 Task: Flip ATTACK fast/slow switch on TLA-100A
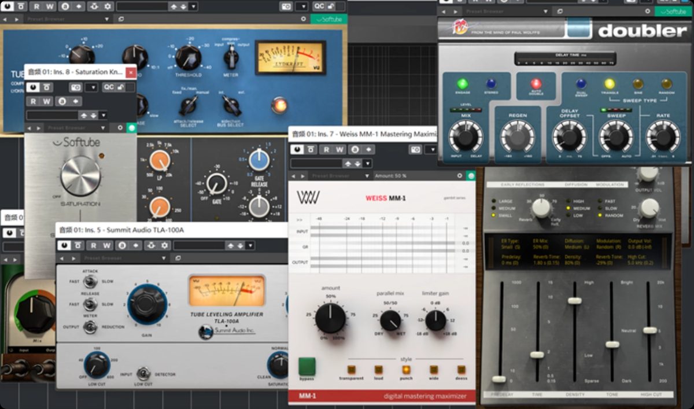[90, 281]
